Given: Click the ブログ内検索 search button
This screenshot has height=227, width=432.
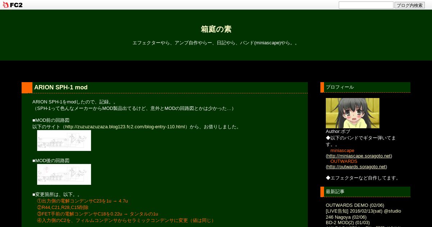Looking at the screenshot, I should pos(410,5).
